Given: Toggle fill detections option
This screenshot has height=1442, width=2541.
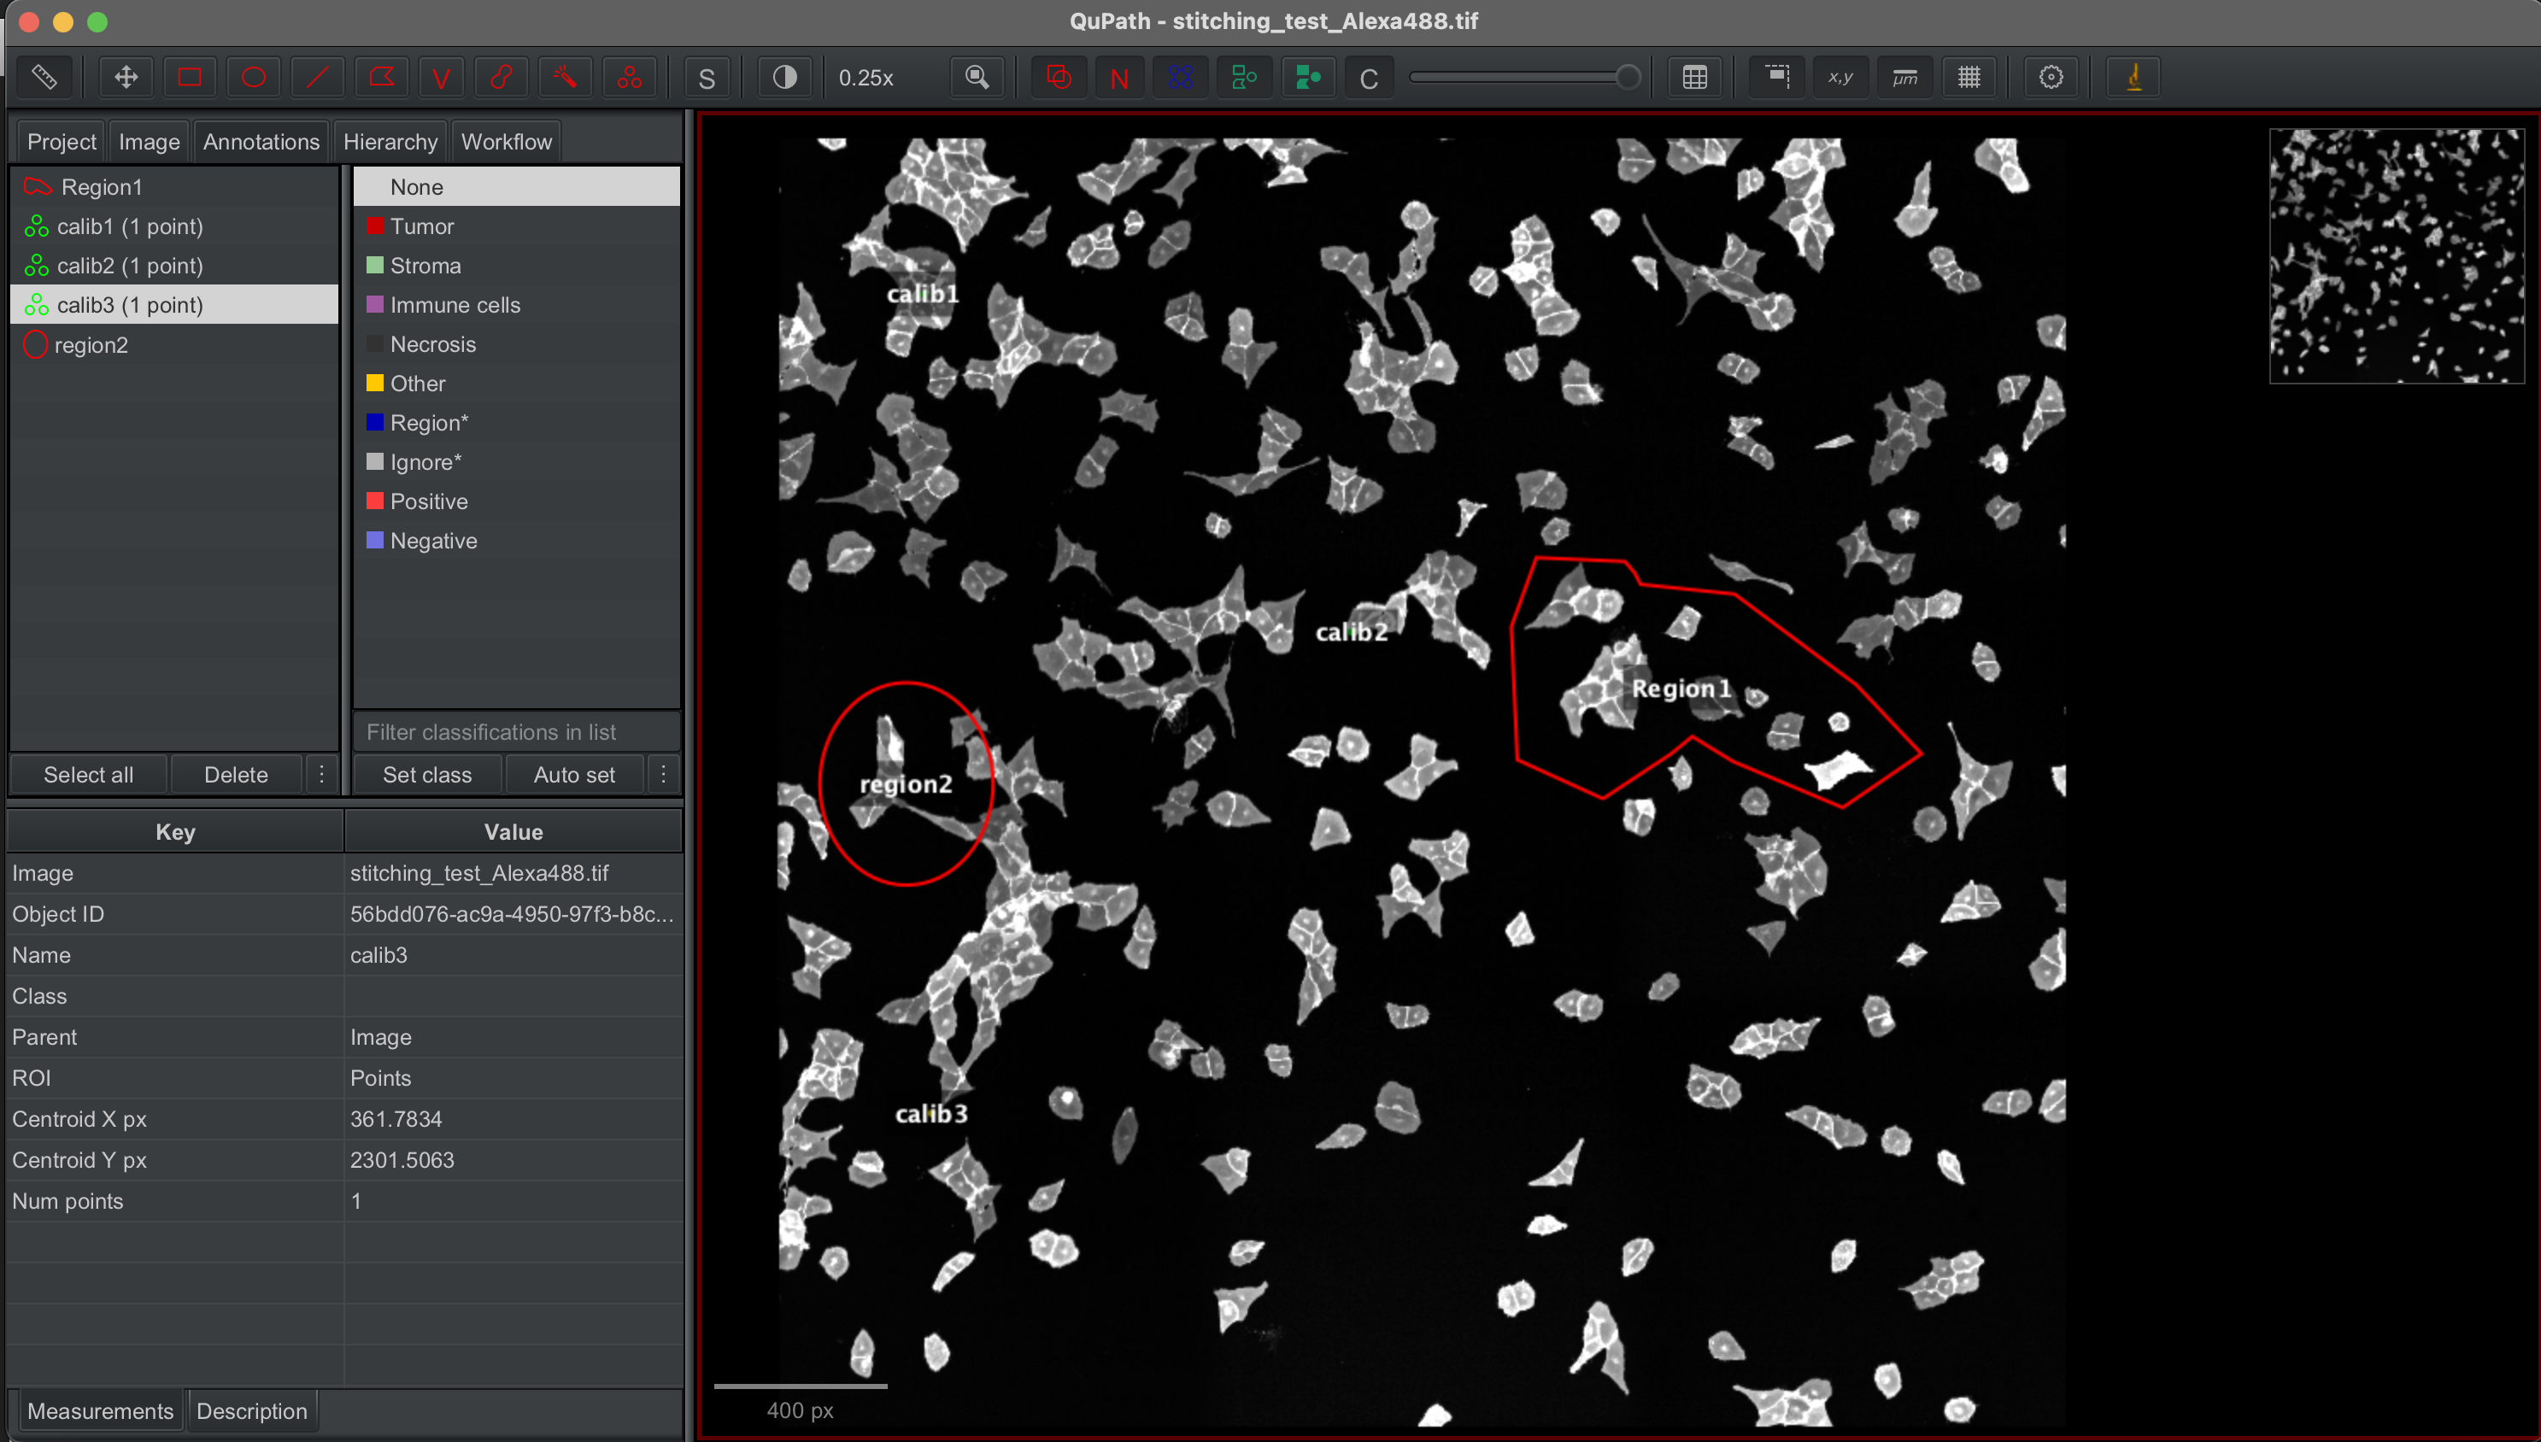Looking at the screenshot, I should pos(1308,77).
